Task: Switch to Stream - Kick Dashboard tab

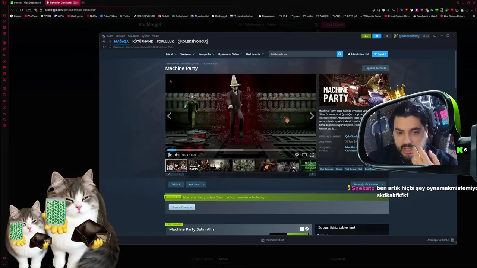Action: coord(25,3)
